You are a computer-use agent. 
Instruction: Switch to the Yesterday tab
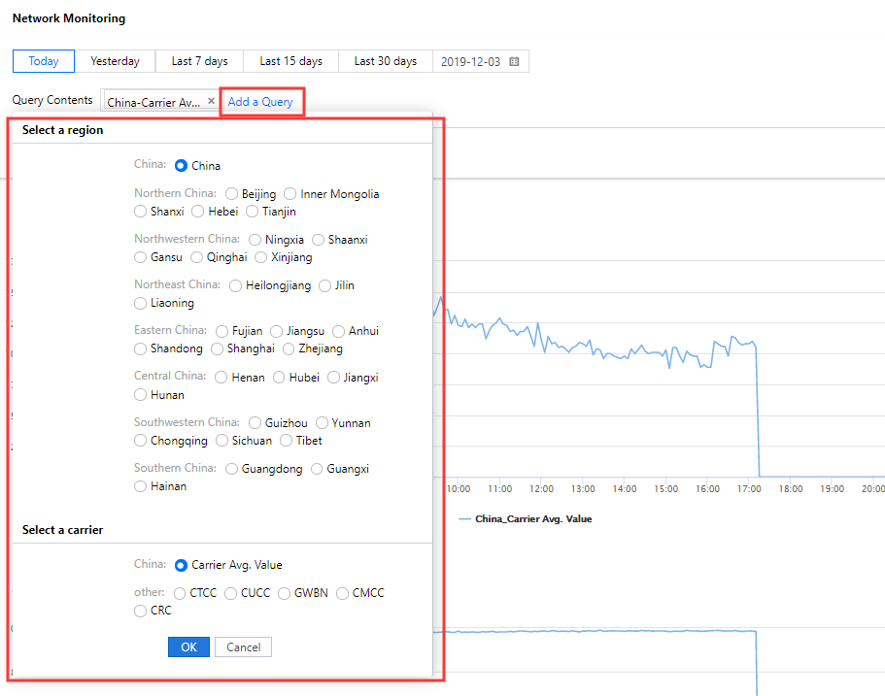[x=115, y=61]
